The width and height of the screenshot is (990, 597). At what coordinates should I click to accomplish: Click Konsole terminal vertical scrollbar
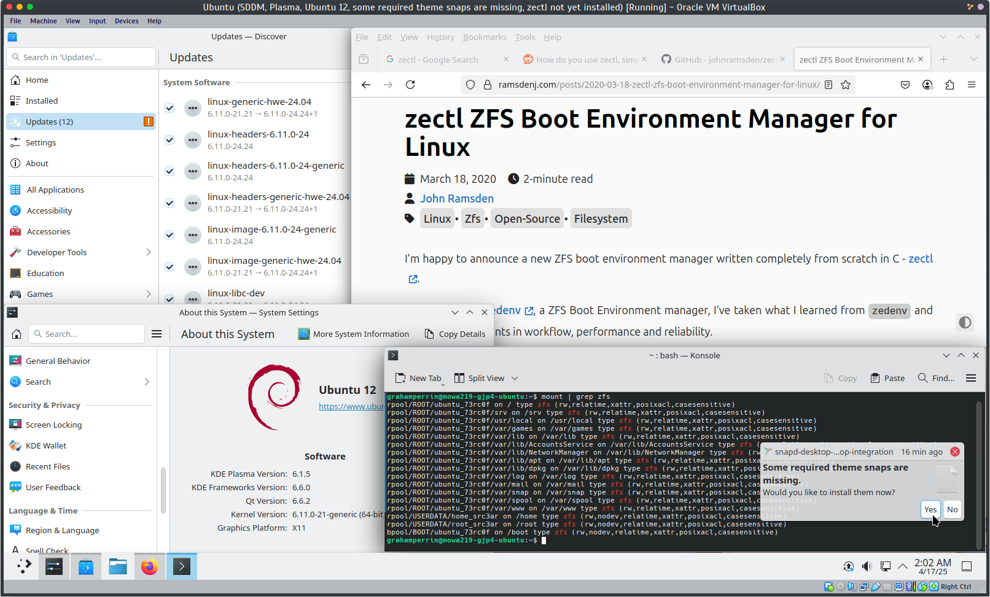[980, 475]
